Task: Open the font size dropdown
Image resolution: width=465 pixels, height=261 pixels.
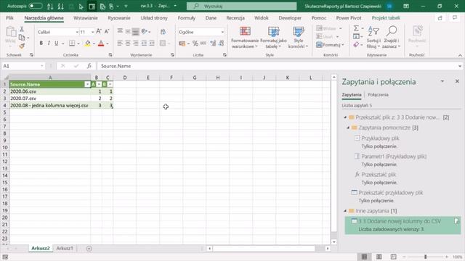Action: coord(92,32)
